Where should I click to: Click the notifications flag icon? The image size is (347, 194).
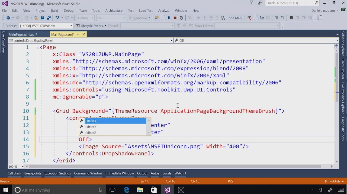point(252,3)
